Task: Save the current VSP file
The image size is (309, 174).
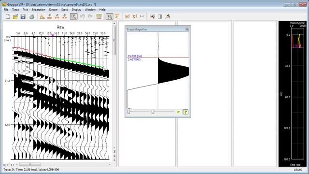Action: point(23,16)
